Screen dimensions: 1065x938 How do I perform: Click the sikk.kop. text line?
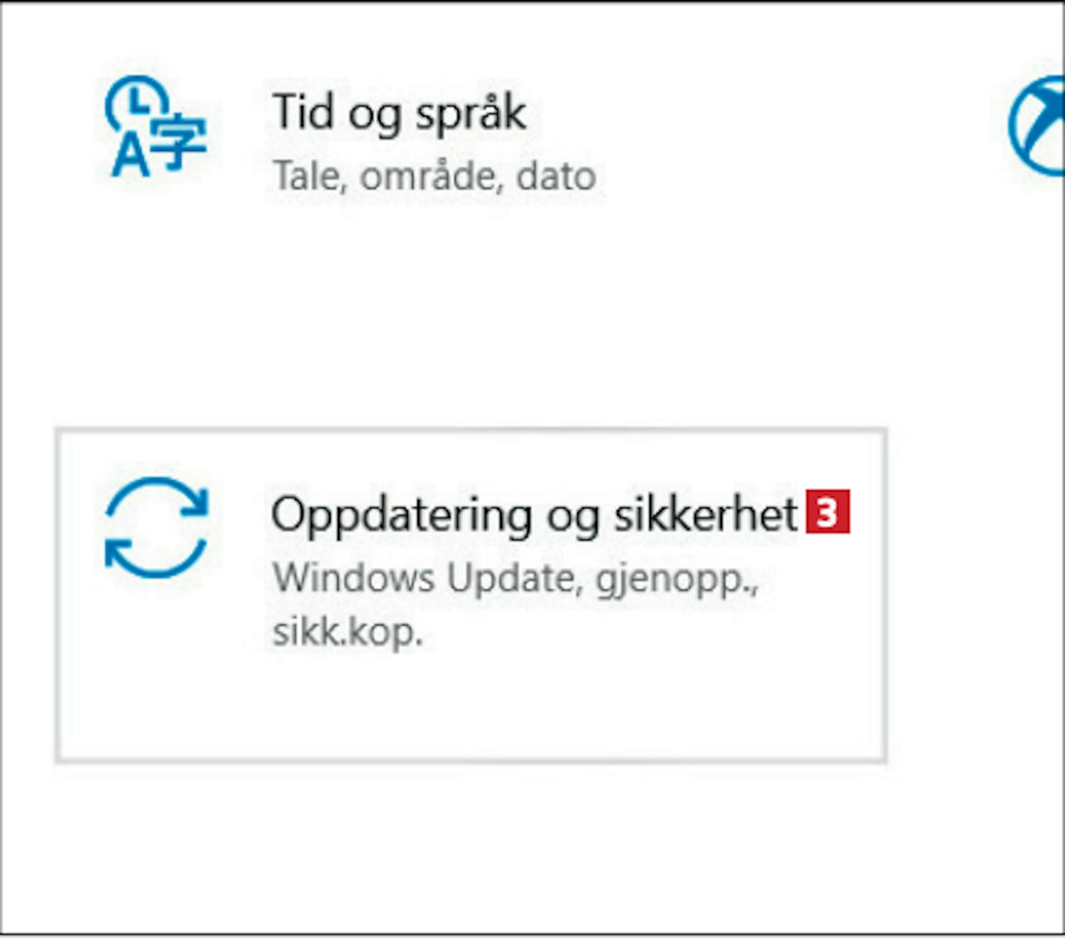[348, 631]
